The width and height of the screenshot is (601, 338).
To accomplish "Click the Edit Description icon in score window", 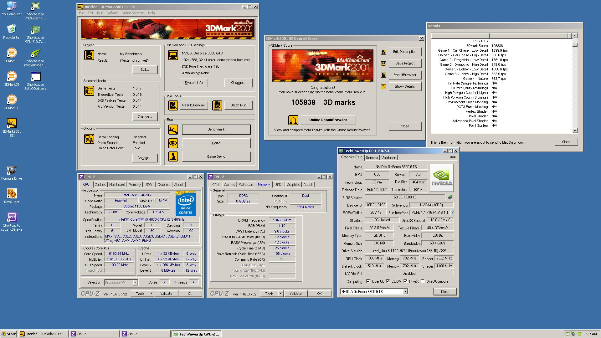I will (x=383, y=52).
